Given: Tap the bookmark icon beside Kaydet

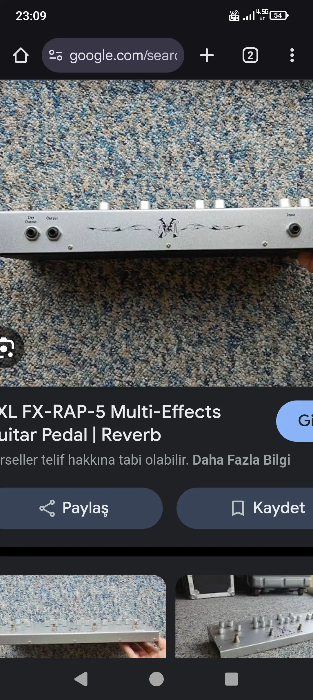Looking at the screenshot, I should [238, 508].
